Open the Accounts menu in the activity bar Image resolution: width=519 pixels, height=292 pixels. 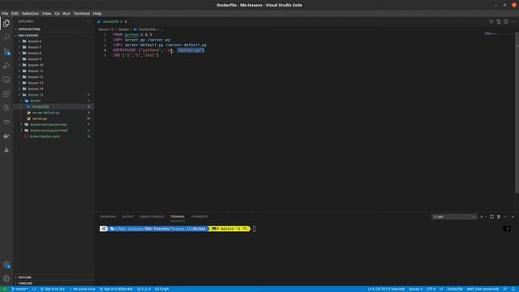[x=6, y=264]
